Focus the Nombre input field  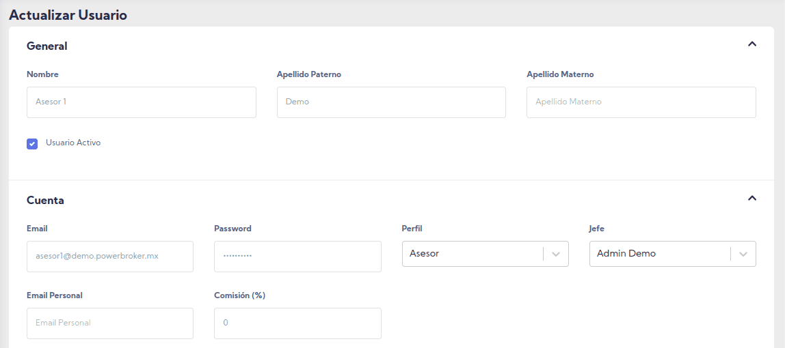[141, 102]
